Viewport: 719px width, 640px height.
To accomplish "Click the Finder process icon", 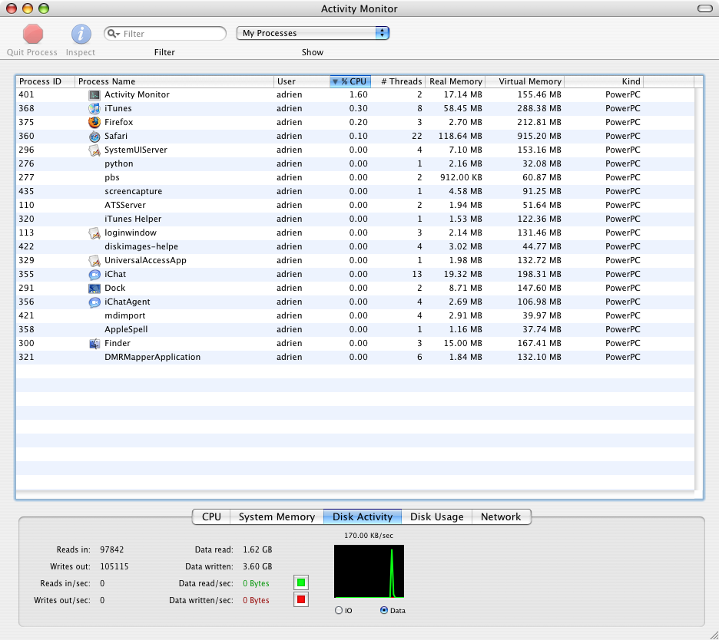I will [x=94, y=343].
